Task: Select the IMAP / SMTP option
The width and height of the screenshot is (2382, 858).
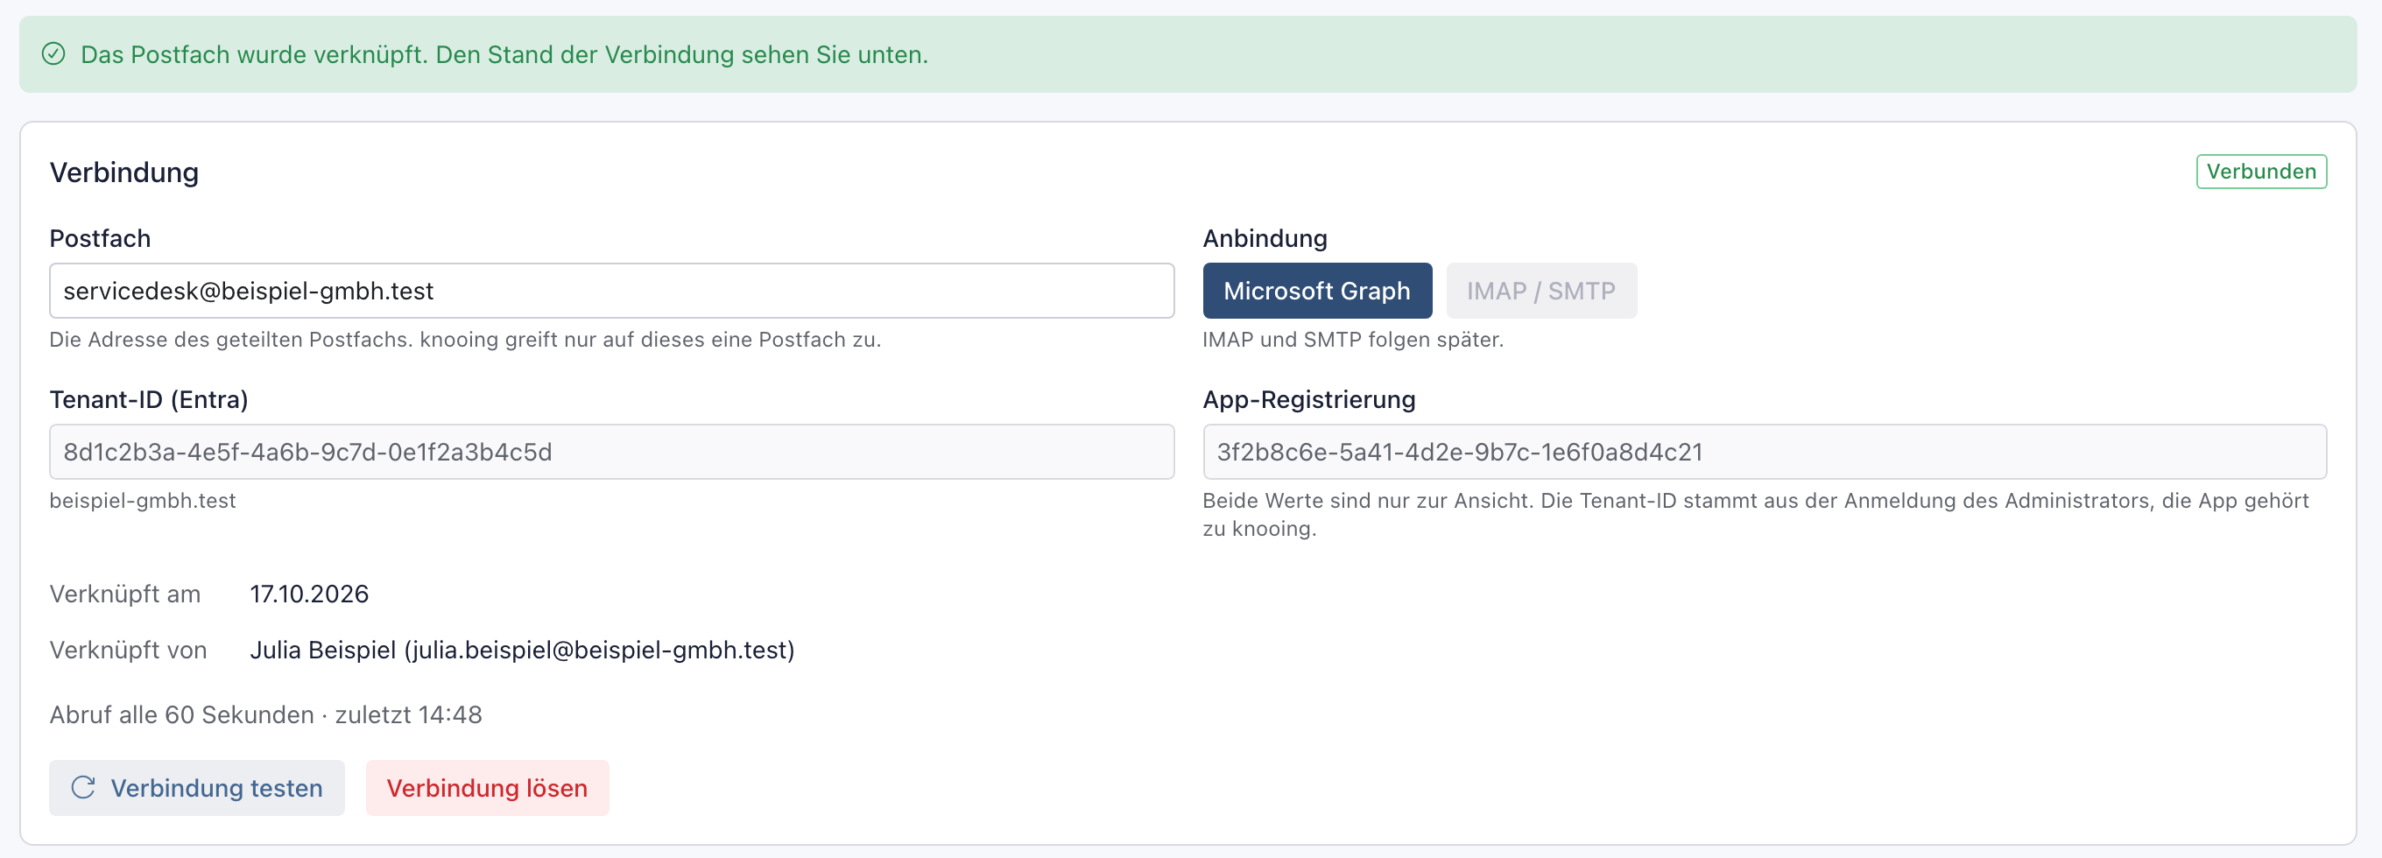Action: (x=1540, y=291)
